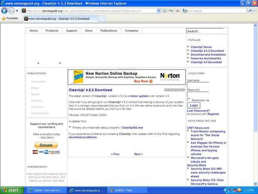The width and height of the screenshot is (258, 194).
Task: Click the Compatibility View icon
Action: coord(164,11)
